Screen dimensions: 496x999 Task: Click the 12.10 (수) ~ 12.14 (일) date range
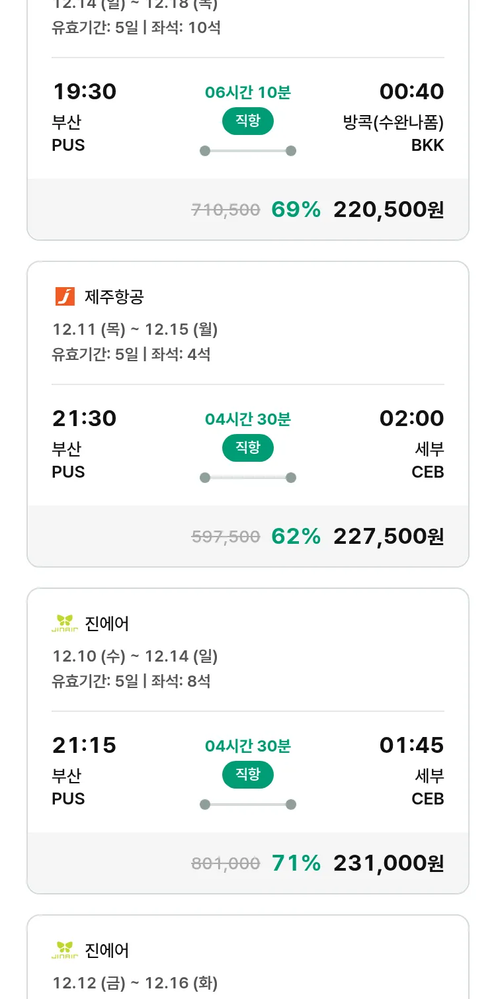click(x=135, y=656)
